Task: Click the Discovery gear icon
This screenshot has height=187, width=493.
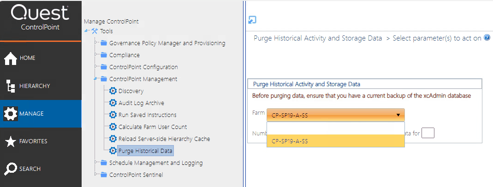Action: pos(113,91)
